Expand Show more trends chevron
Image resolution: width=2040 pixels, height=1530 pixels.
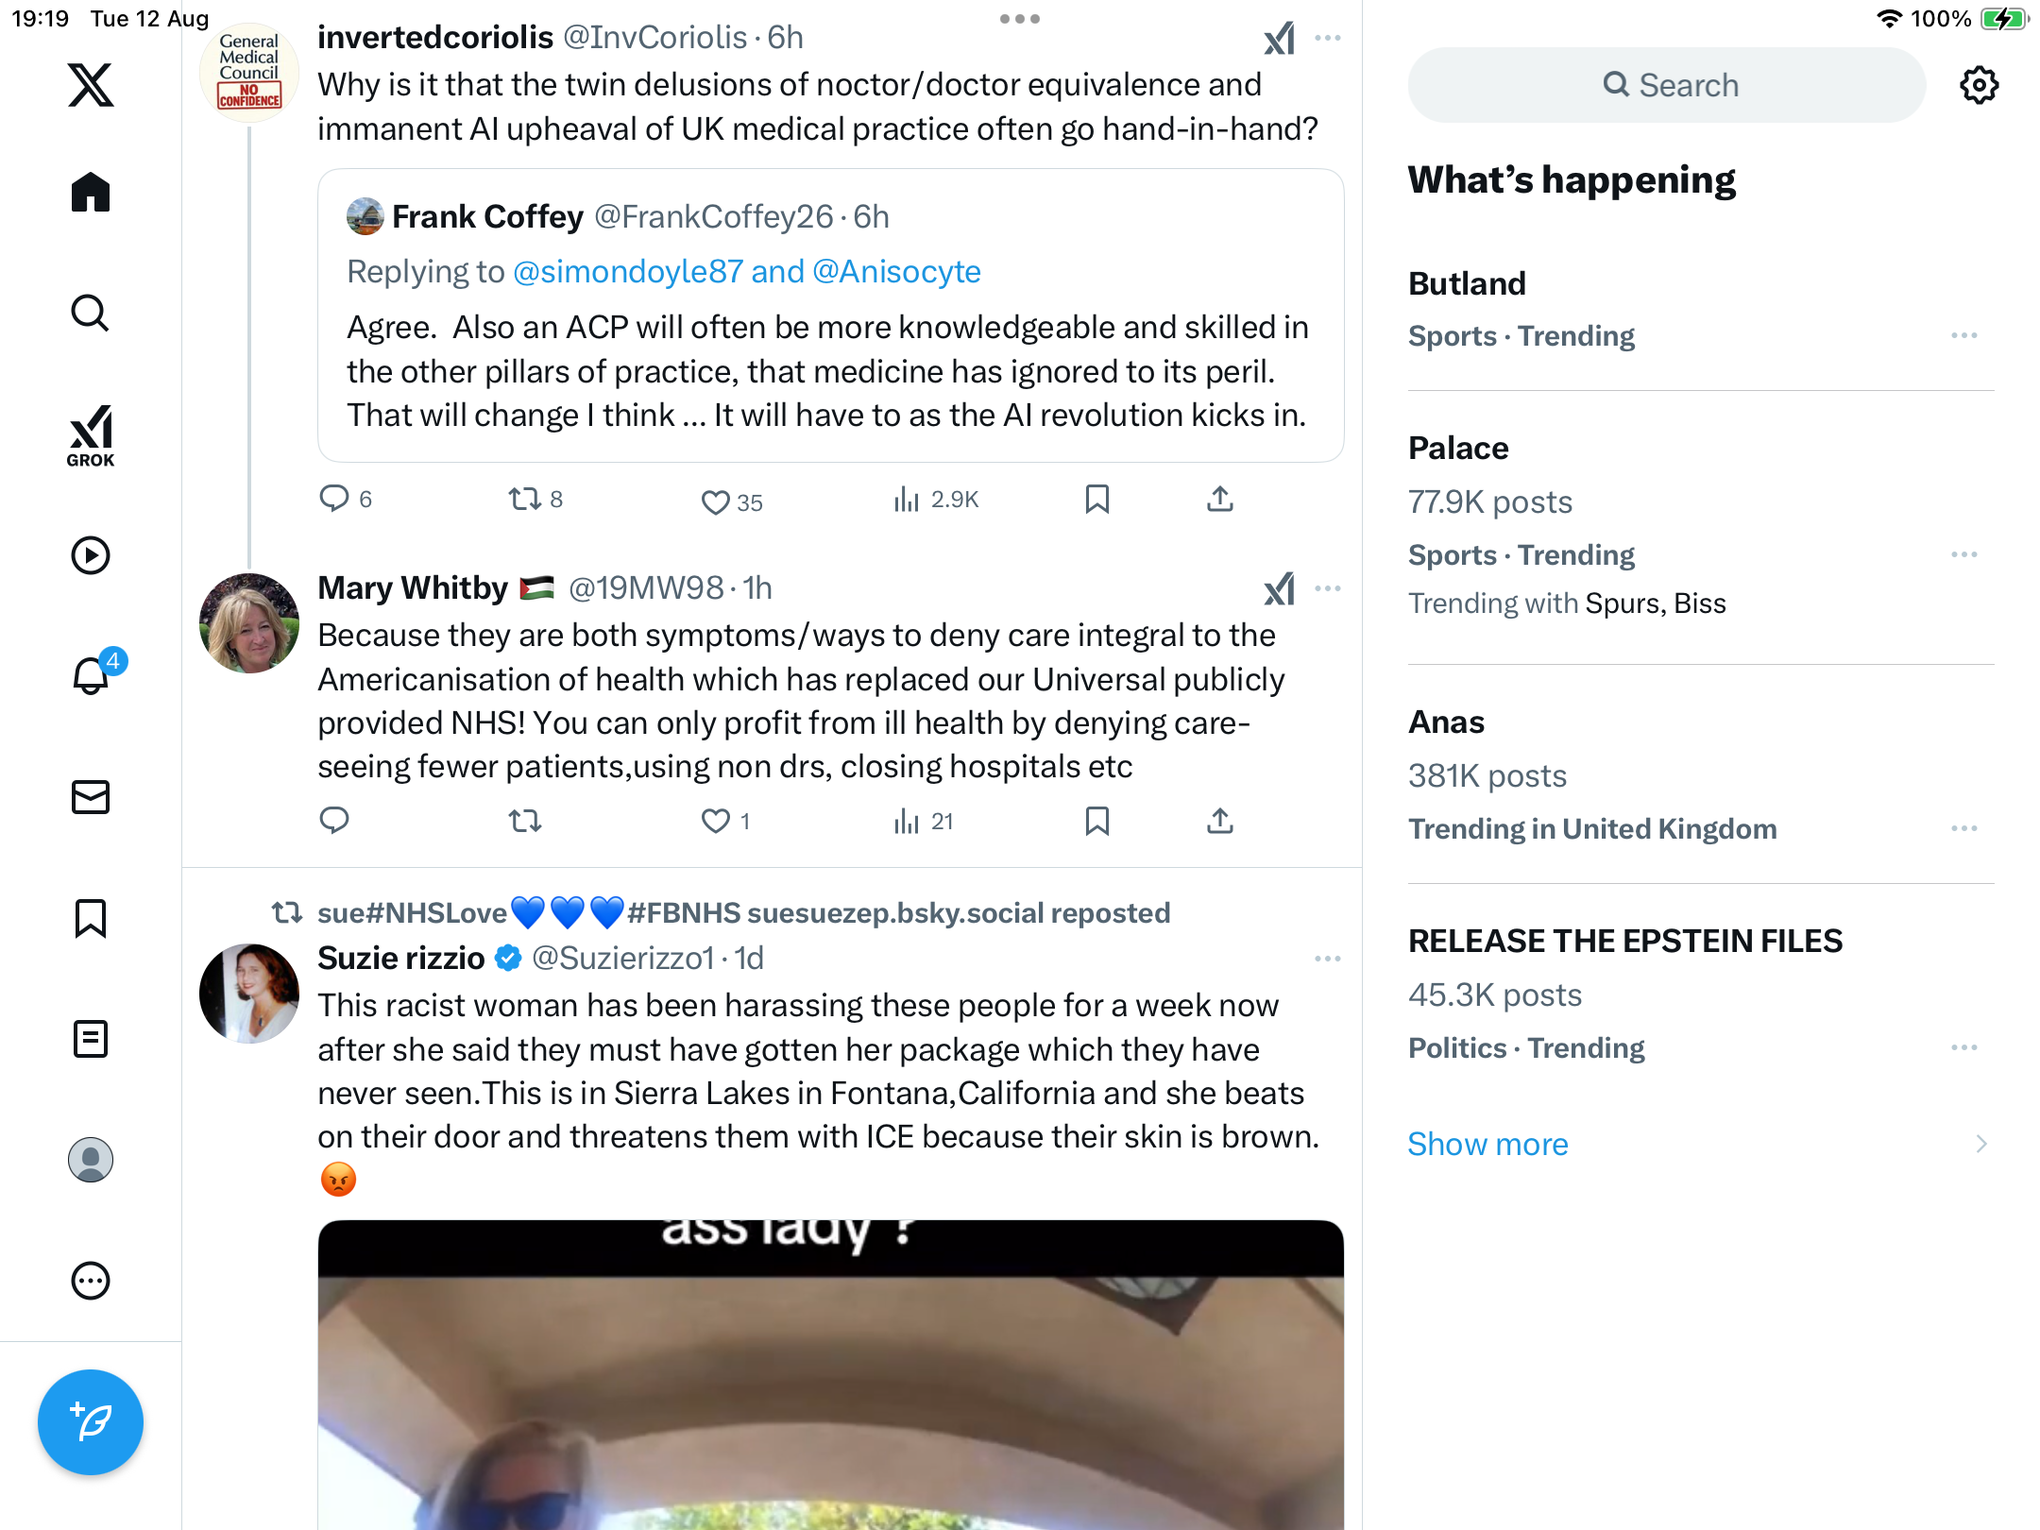click(x=1980, y=1145)
